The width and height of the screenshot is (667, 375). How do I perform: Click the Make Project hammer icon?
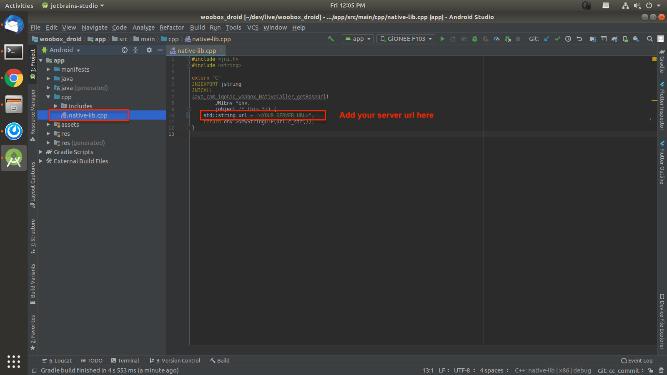coord(331,39)
